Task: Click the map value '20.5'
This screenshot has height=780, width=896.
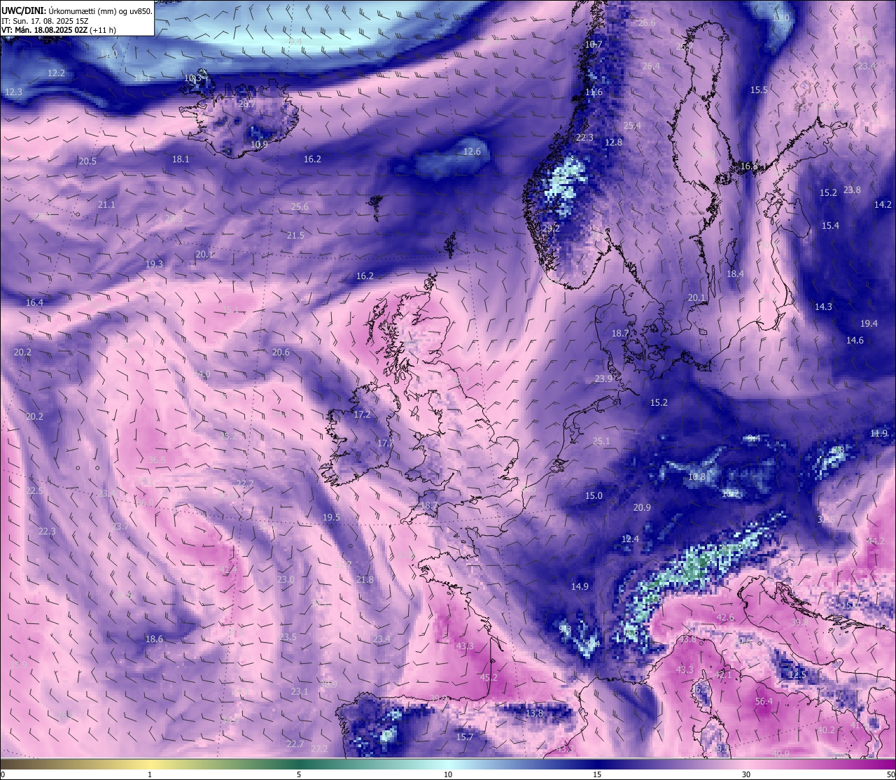Action: coord(87,162)
